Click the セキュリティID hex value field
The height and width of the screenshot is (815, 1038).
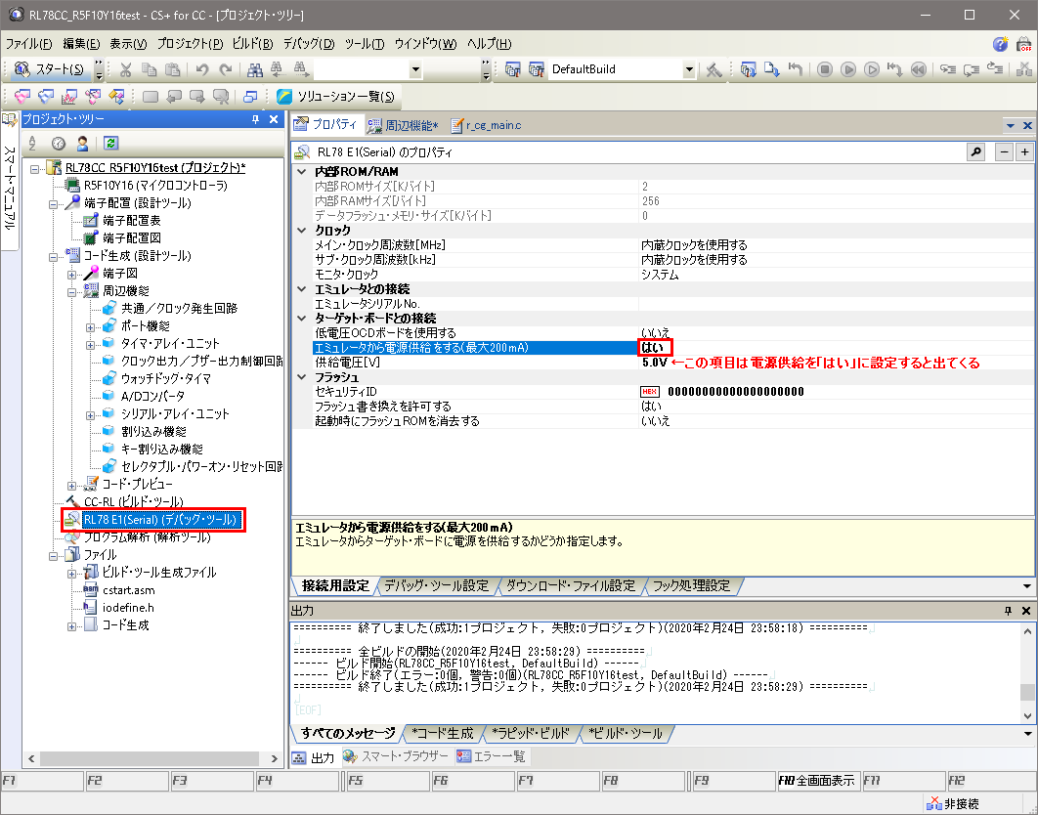click(x=837, y=392)
